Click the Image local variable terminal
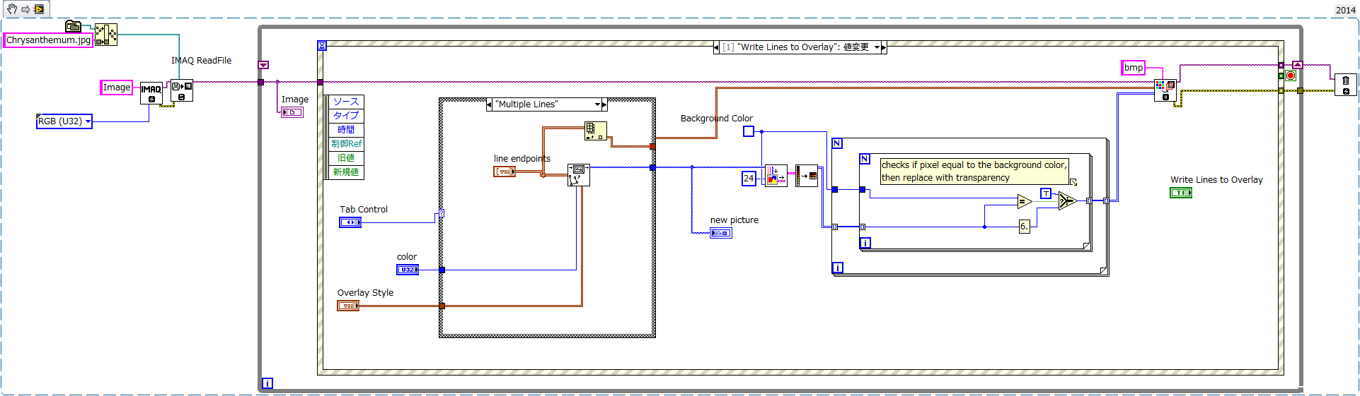The image size is (1360, 396). point(292,112)
